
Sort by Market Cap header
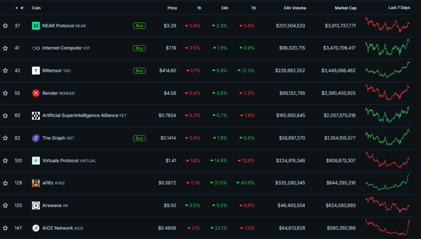[x=345, y=8]
